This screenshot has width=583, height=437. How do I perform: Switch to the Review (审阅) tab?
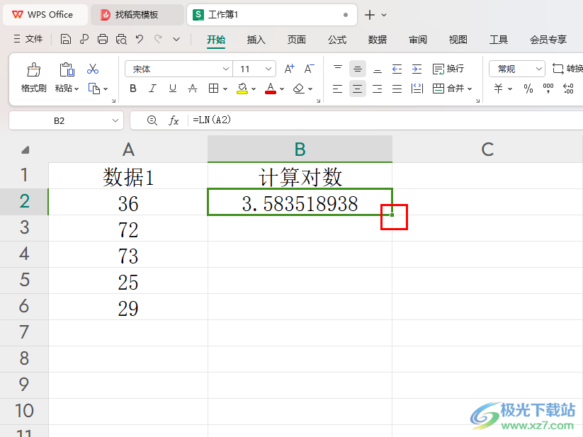417,40
